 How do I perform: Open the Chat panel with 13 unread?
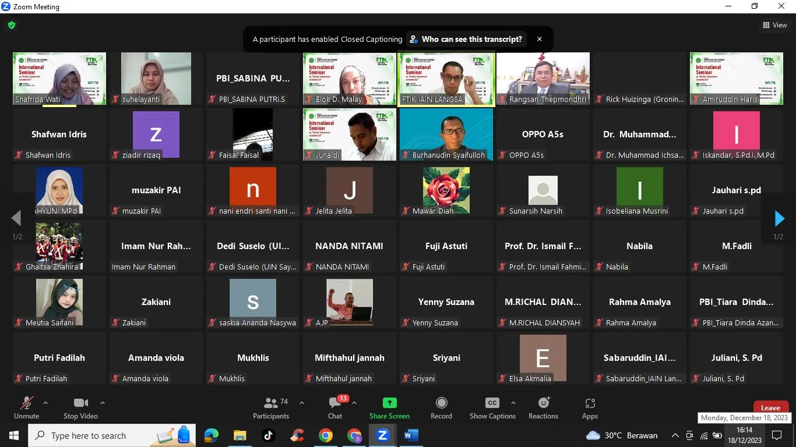coord(335,403)
